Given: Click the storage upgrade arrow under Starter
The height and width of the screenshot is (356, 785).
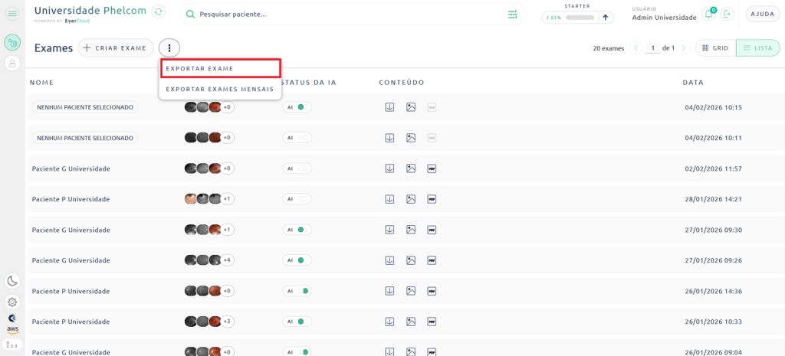Looking at the screenshot, I should point(606,18).
